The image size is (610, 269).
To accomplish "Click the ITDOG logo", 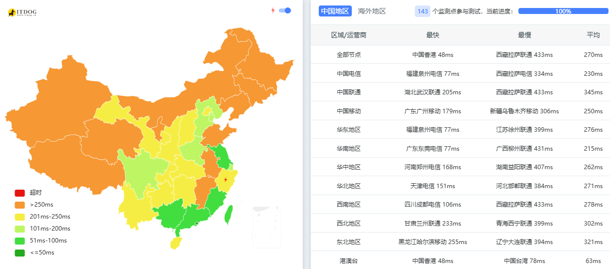I will click(x=22, y=12).
